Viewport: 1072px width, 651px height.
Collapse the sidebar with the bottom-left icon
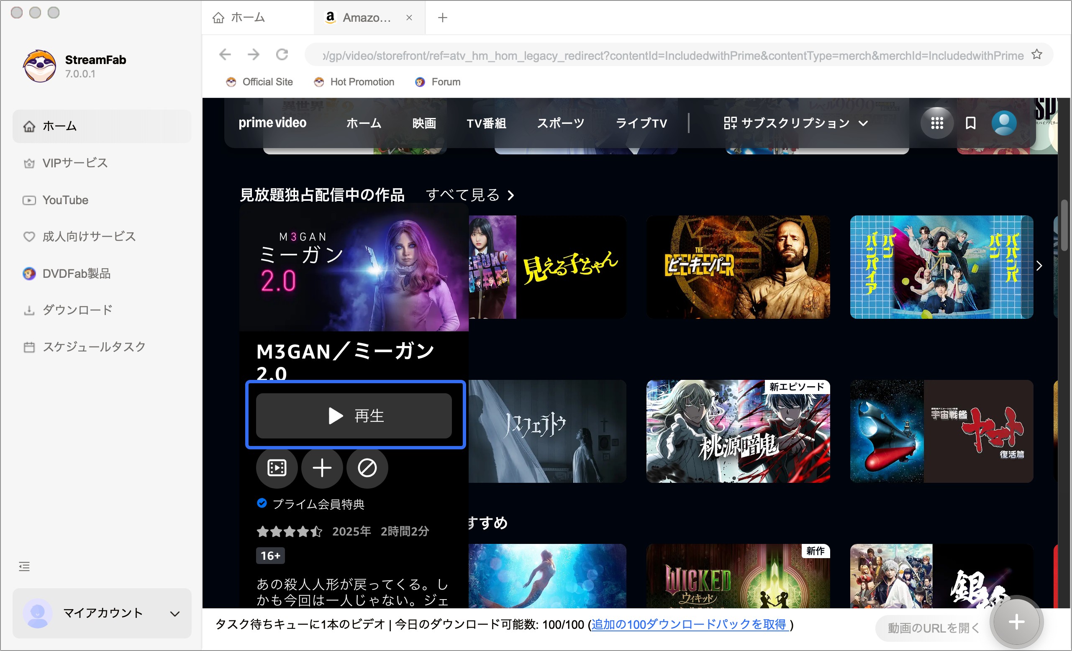(x=24, y=566)
